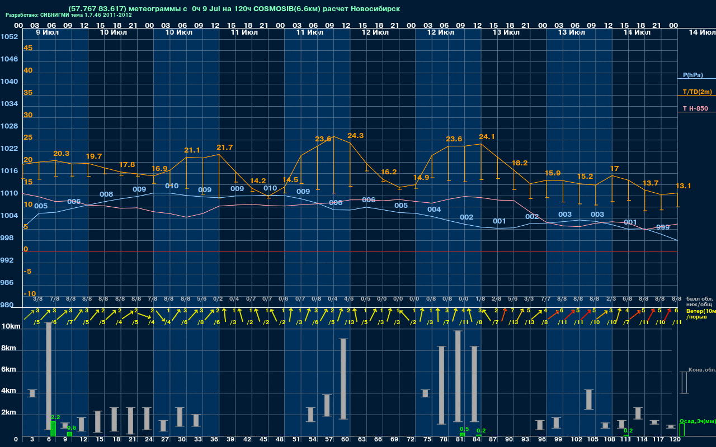Click the 999 pressure value label
The image size is (716, 447).
(663, 227)
